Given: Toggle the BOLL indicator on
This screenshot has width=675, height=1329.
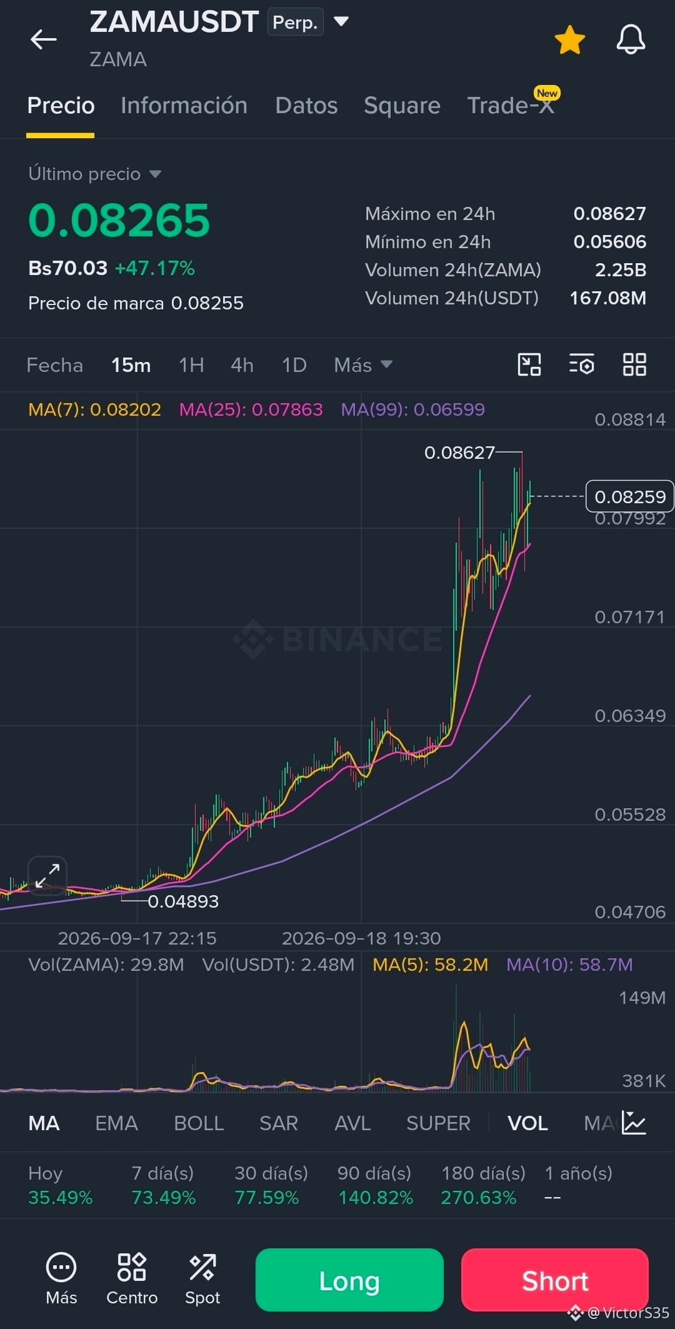Looking at the screenshot, I should [199, 1123].
